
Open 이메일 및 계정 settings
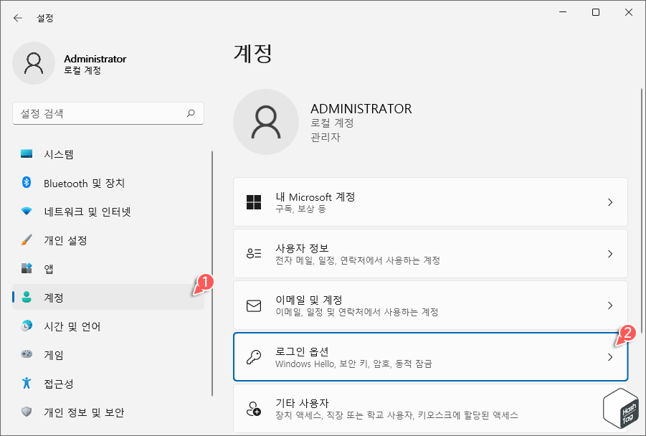tap(430, 305)
